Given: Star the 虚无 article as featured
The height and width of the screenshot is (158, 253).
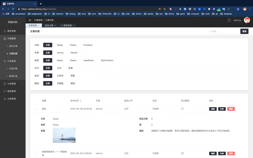Looking at the screenshot, I should pyautogui.click(x=182, y=109).
